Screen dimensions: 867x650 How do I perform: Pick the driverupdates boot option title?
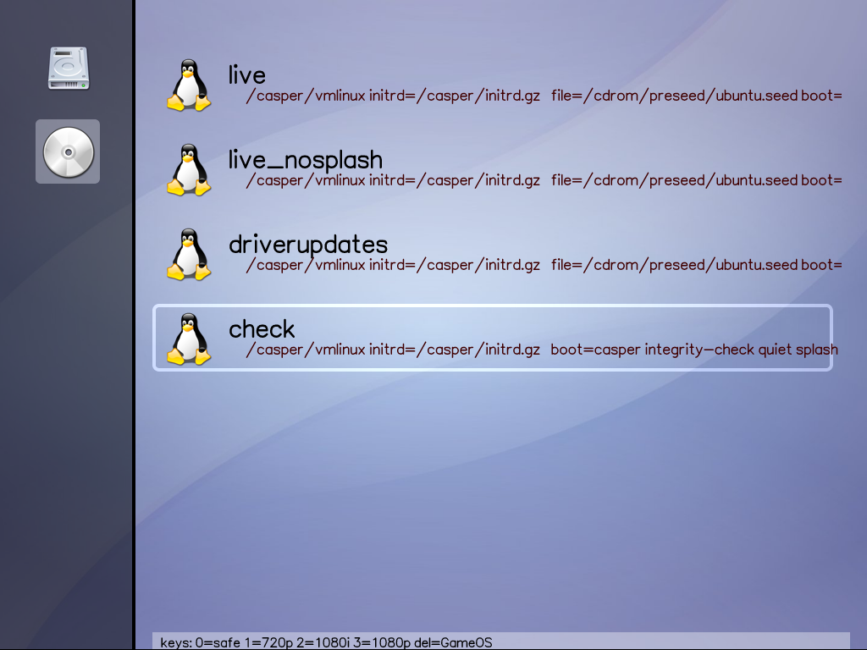(308, 244)
